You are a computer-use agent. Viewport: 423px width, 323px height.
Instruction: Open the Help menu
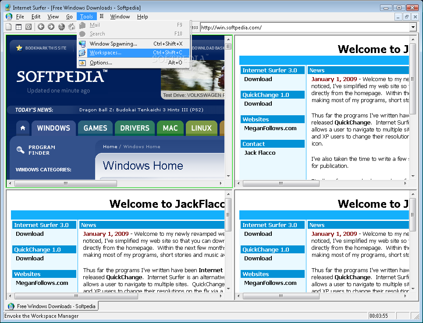tap(142, 17)
